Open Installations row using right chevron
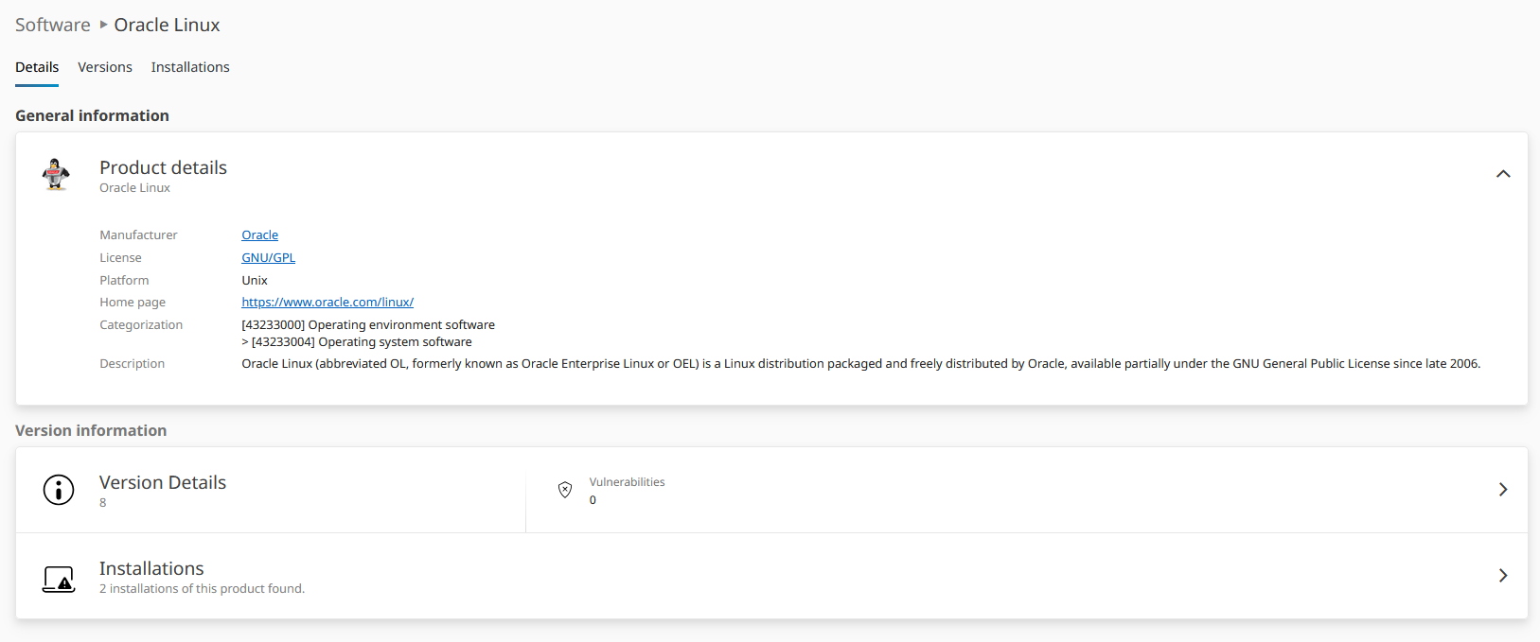This screenshot has width=1540, height=642. pos(1502,576)
